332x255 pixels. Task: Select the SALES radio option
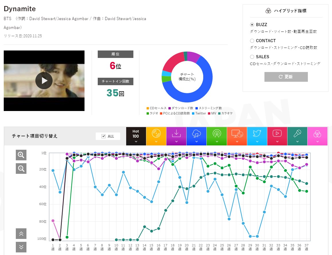point(252,57)
